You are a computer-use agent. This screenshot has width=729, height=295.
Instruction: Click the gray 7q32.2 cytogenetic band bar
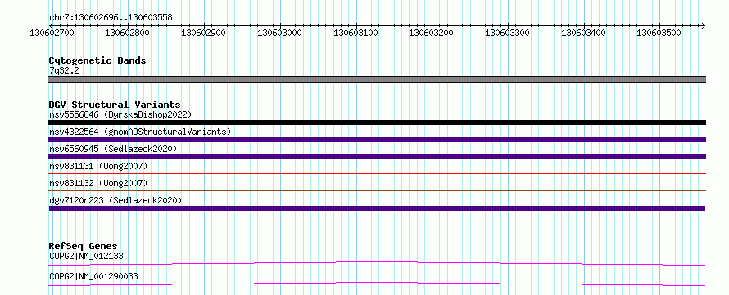pyautogui.click(x=377, y=79)
